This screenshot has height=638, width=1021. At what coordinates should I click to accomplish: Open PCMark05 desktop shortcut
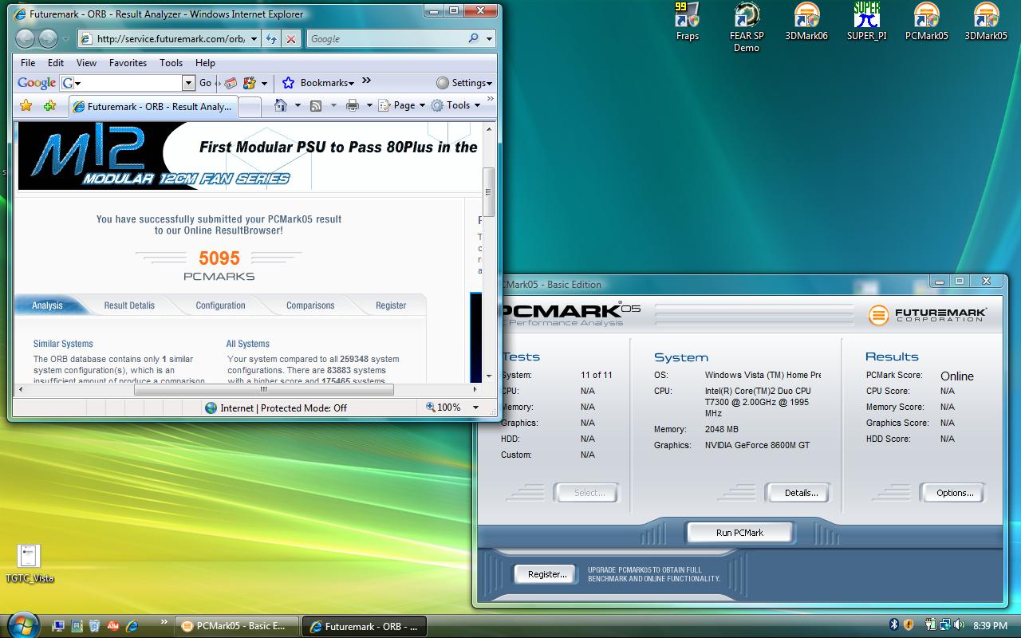click(926, 22)
